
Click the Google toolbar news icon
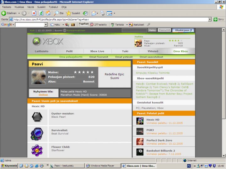click(x=73, y=25)
